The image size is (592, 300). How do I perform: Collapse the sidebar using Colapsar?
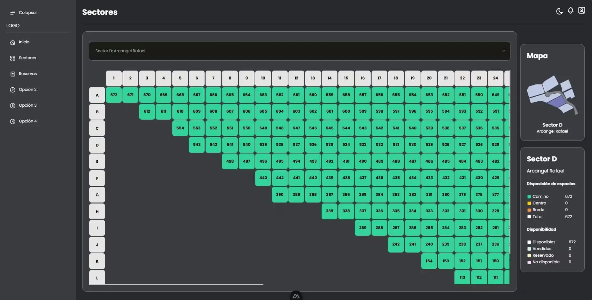click(x=28, y=12)
